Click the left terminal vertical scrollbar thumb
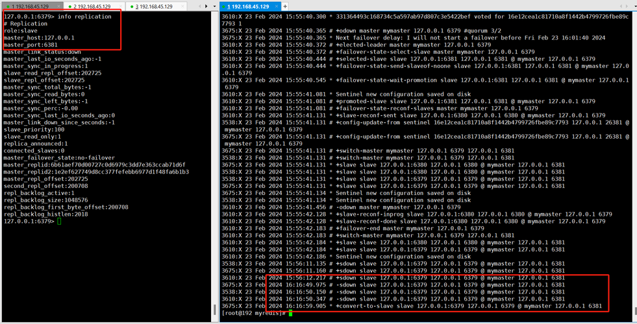Viewport: 637px width, 324px height. [214, 309]
